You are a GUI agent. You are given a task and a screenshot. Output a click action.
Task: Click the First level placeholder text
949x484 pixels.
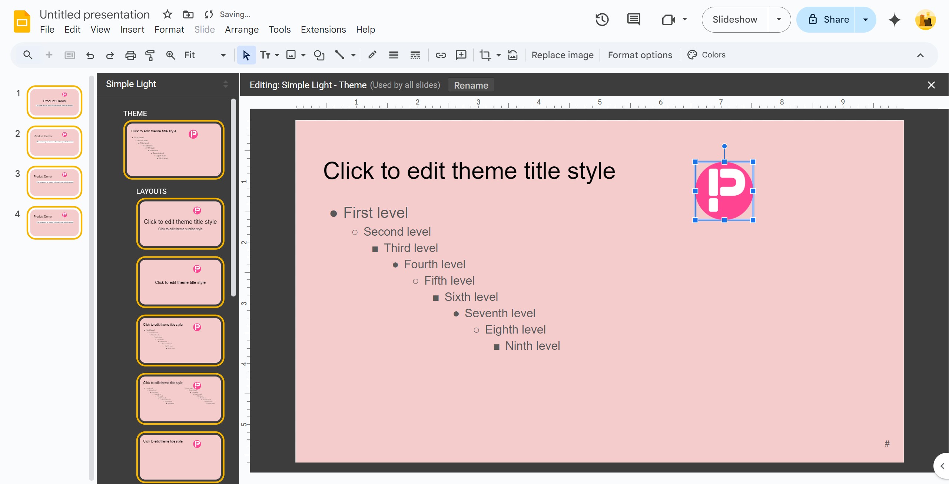click(375, 213)
